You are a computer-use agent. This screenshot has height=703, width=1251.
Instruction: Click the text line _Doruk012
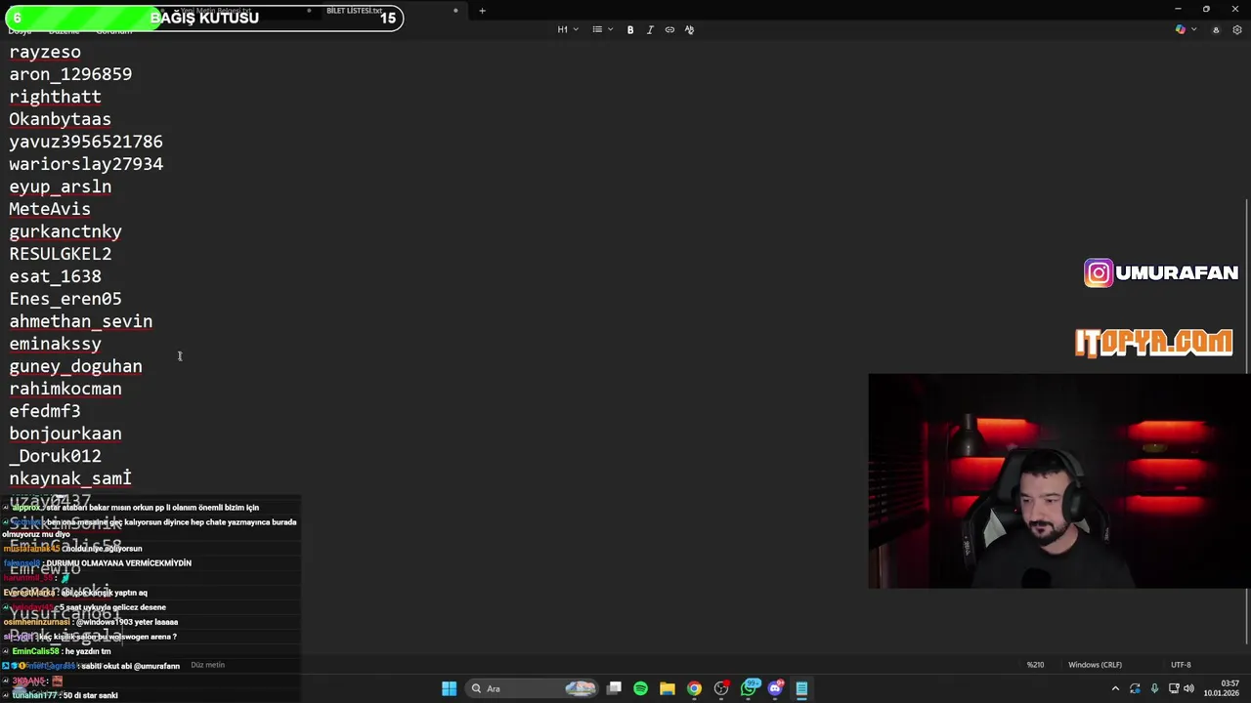[55, 456]
